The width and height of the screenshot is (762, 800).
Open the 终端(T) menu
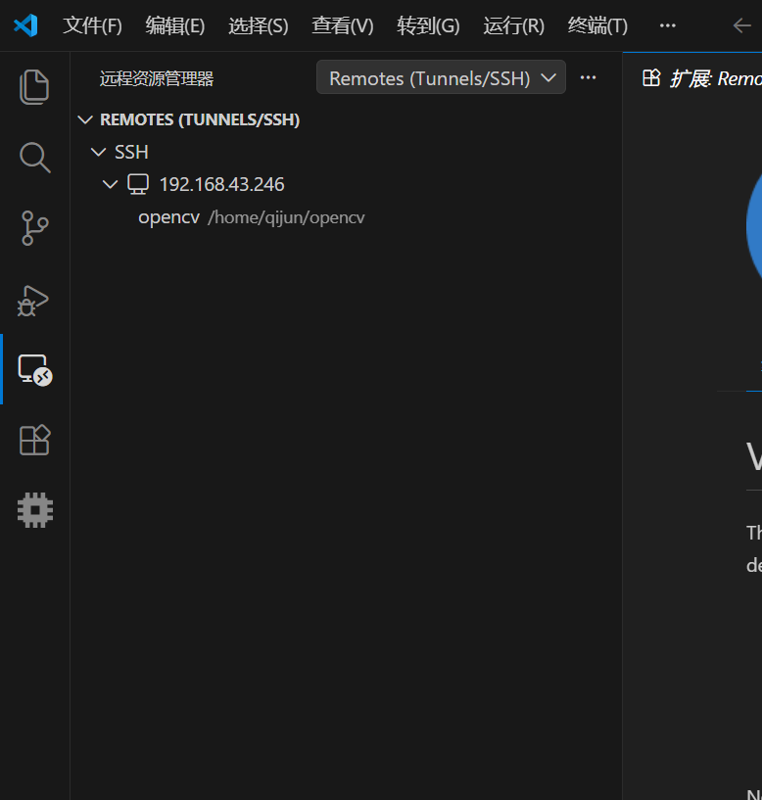[x=597, y=25]
